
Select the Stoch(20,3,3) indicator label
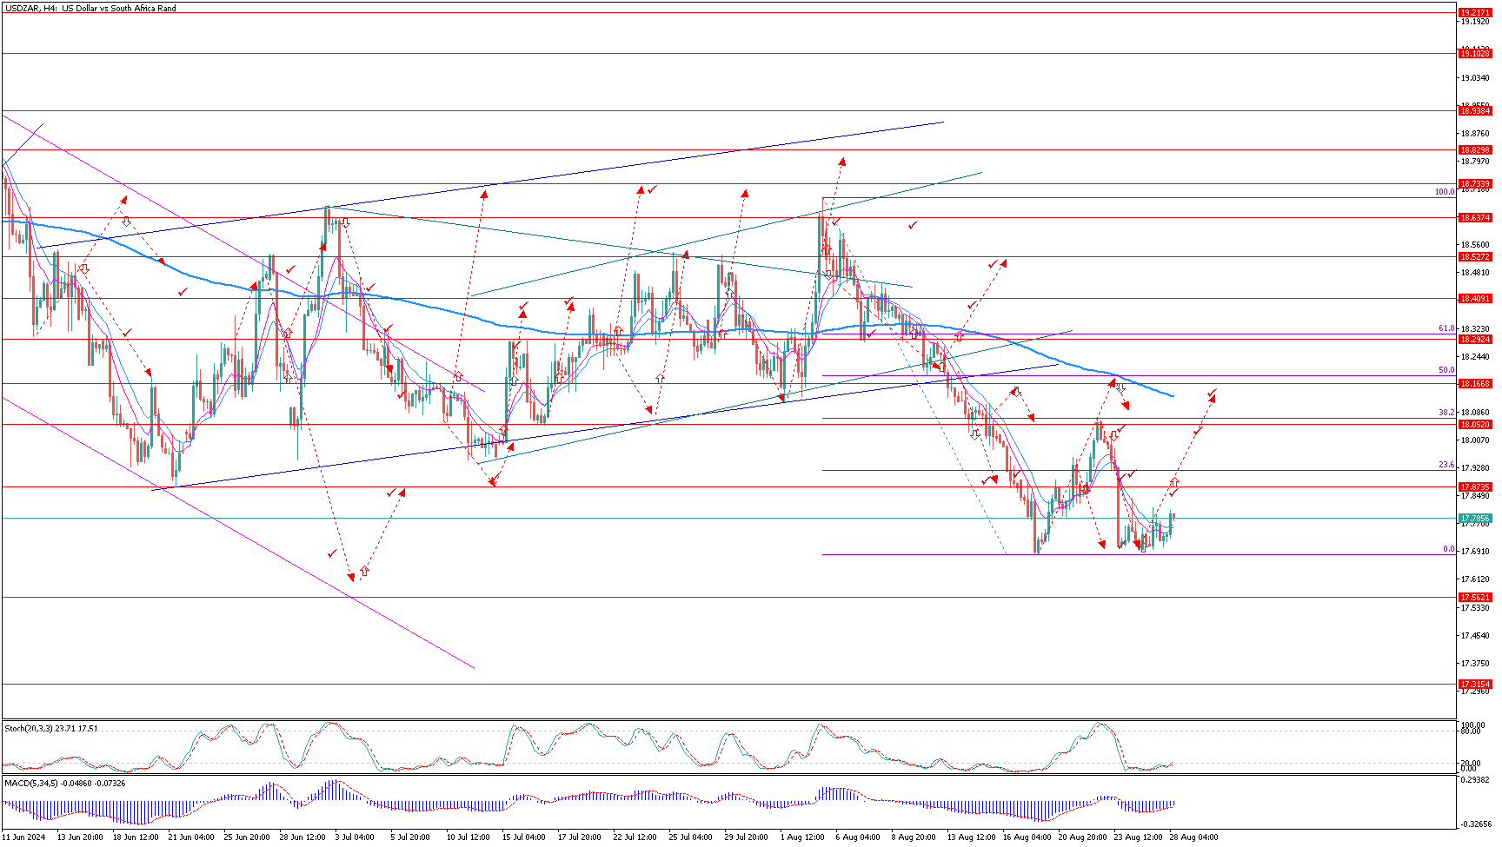[x=51, y=728]
